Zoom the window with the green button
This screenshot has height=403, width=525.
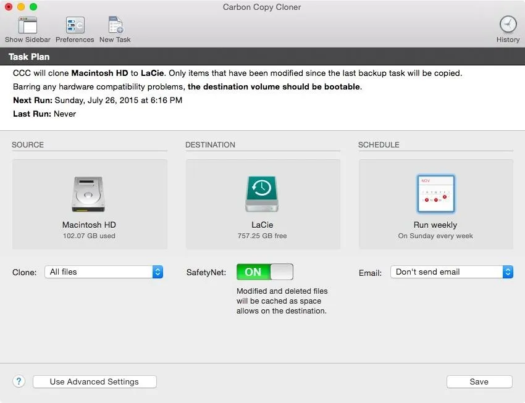click(33, 7)
